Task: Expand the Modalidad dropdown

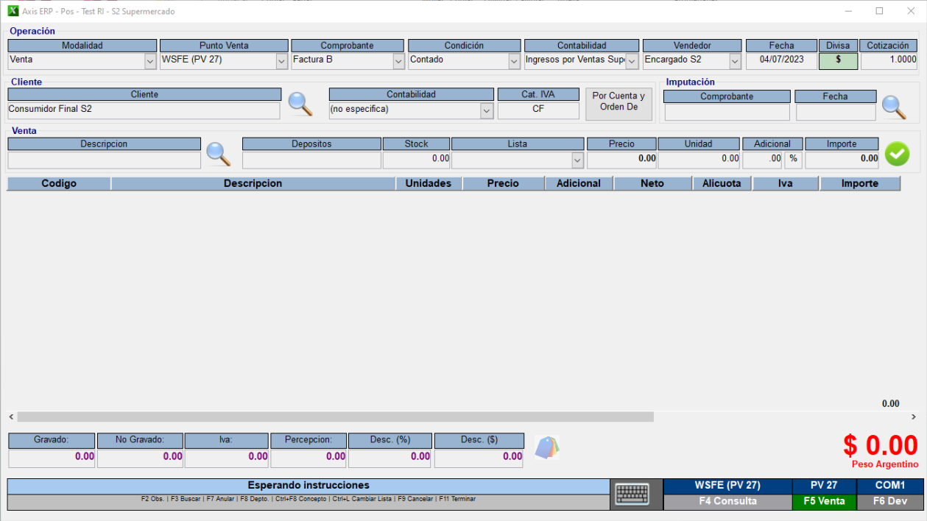Action: tap(150, 61)
